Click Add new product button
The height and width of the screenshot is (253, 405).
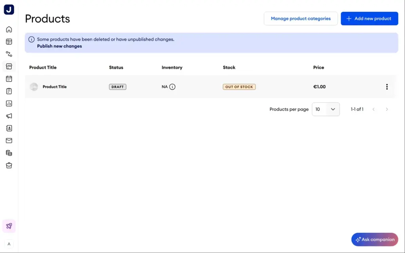369,19
